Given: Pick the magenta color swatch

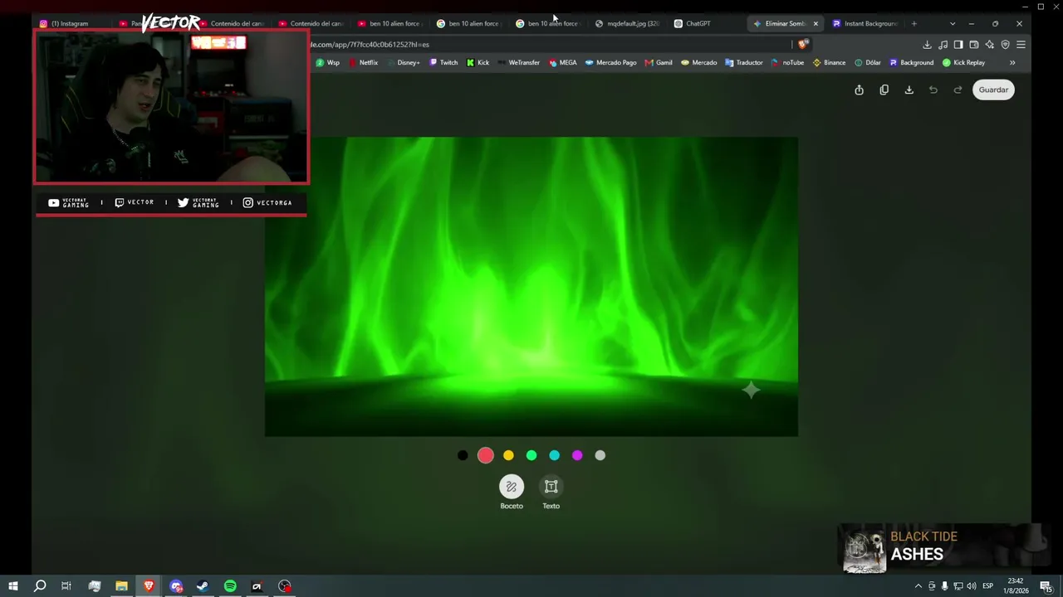Looking at the screenshot, I should (x=577, y=455).
